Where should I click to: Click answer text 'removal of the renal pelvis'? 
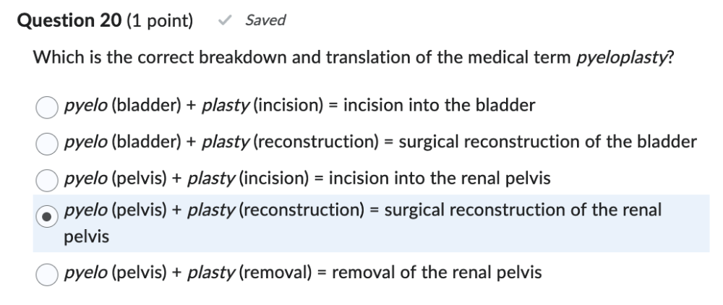click(436, 272)
